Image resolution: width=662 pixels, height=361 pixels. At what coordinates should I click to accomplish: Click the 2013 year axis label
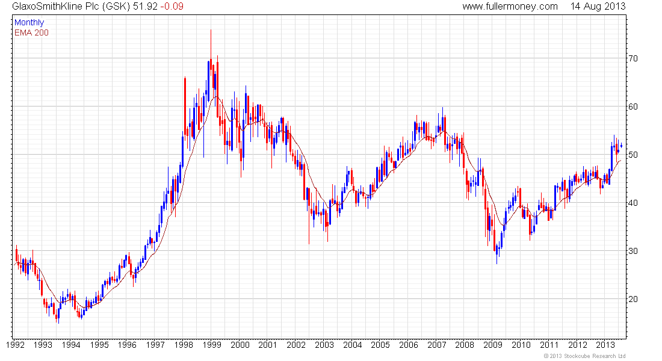coord(605,345)
